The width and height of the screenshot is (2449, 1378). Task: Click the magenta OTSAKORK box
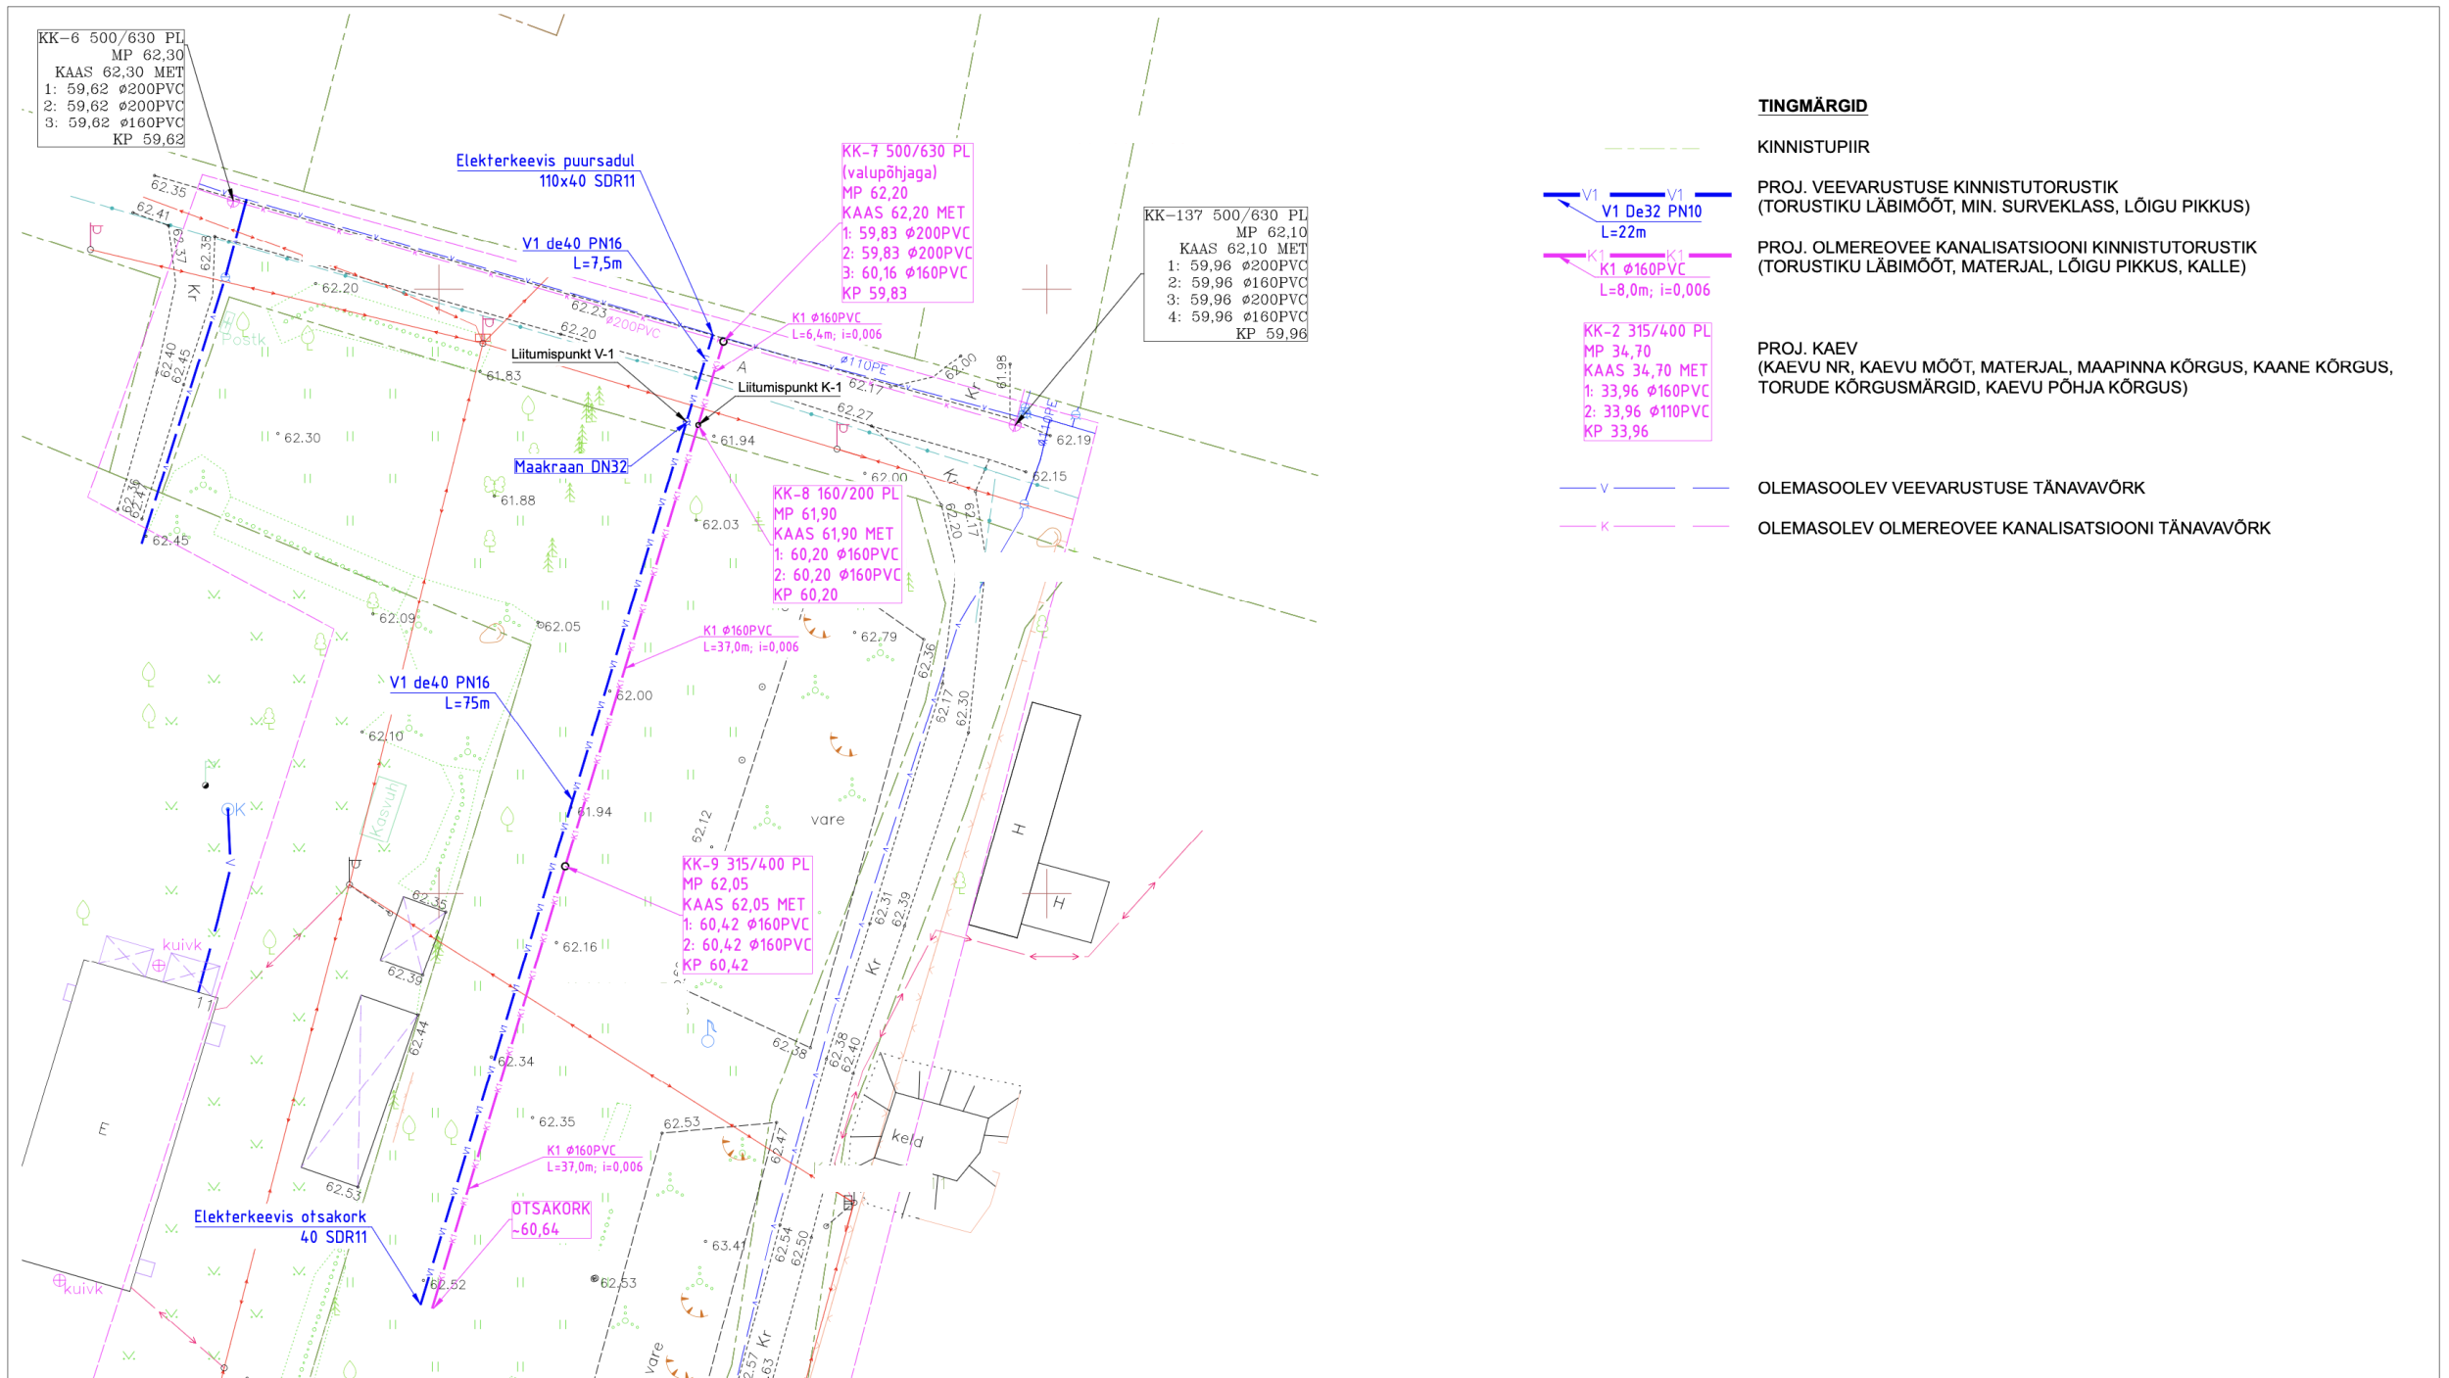tap(551, 1219)
